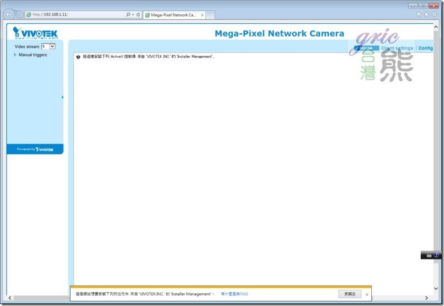Viewport: 444px width, 306px height.
Task: Click the Mega-Pixel Network Camera heading
Action: coord(279,34)
